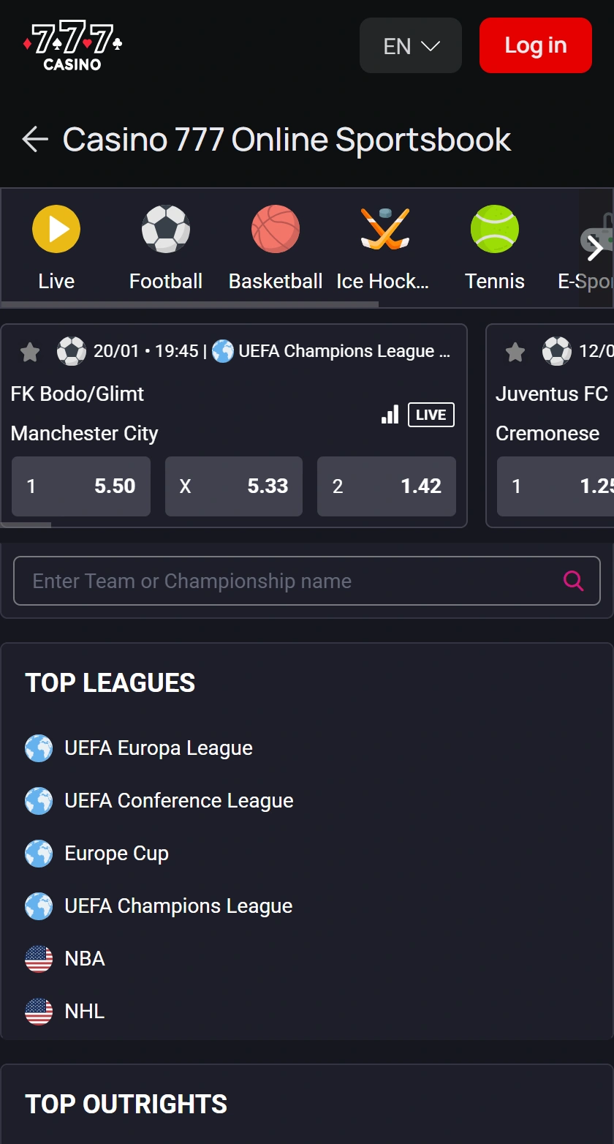Open UEFA Europa League from Top Leagues
Image resolution: width=614 pixels, height=1144 pixels.
pyautogui.click(x=158, y=748)
